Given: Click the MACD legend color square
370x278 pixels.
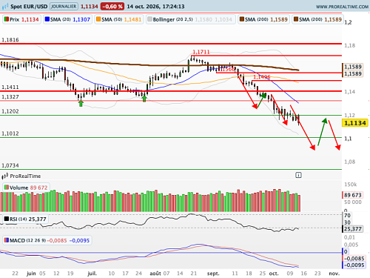Looking at the screenshot, I should click(7, 240).
